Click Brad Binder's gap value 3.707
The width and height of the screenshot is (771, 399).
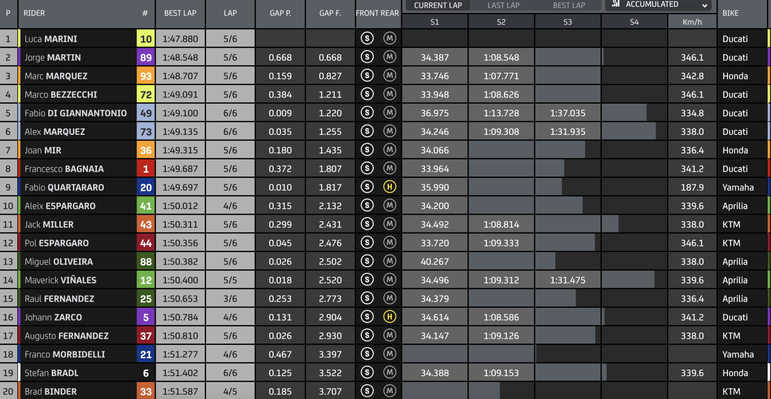tap(330, 391)
